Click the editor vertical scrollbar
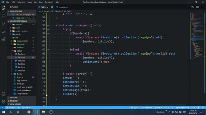Screen dimensions: 206x115 205,59
